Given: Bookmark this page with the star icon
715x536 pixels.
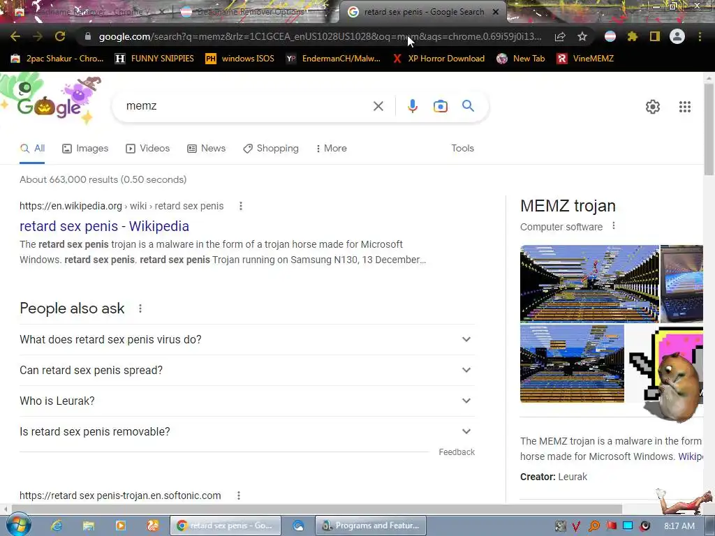Looking at the screenshot, I should [582, 36].
